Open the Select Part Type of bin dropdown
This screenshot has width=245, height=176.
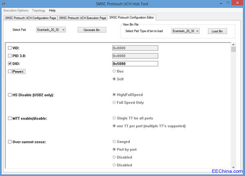coord(185,31)
